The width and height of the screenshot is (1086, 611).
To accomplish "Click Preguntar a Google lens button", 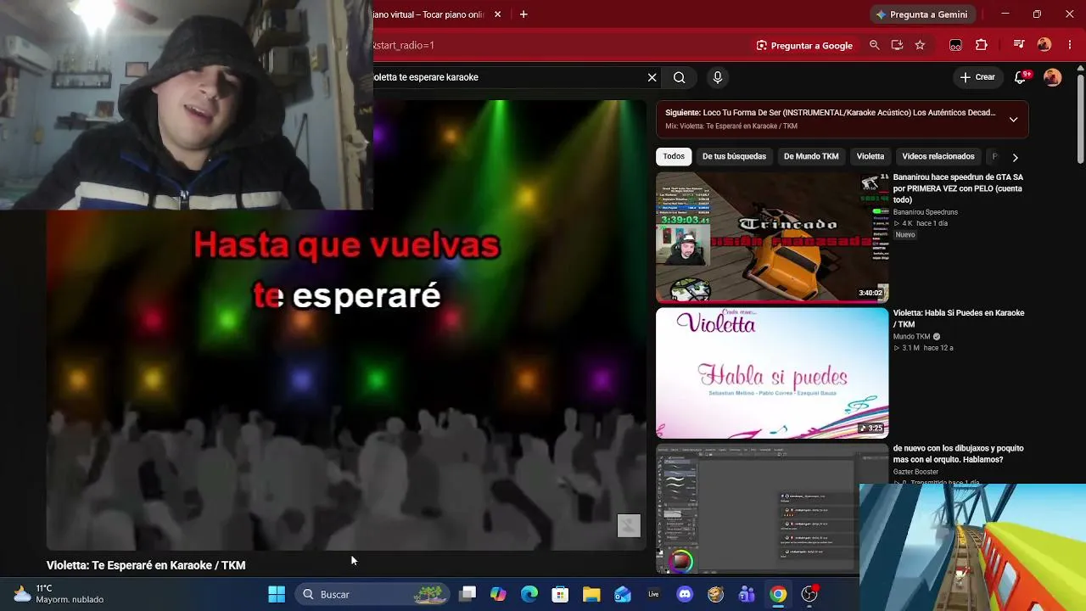I will [804, 45].
